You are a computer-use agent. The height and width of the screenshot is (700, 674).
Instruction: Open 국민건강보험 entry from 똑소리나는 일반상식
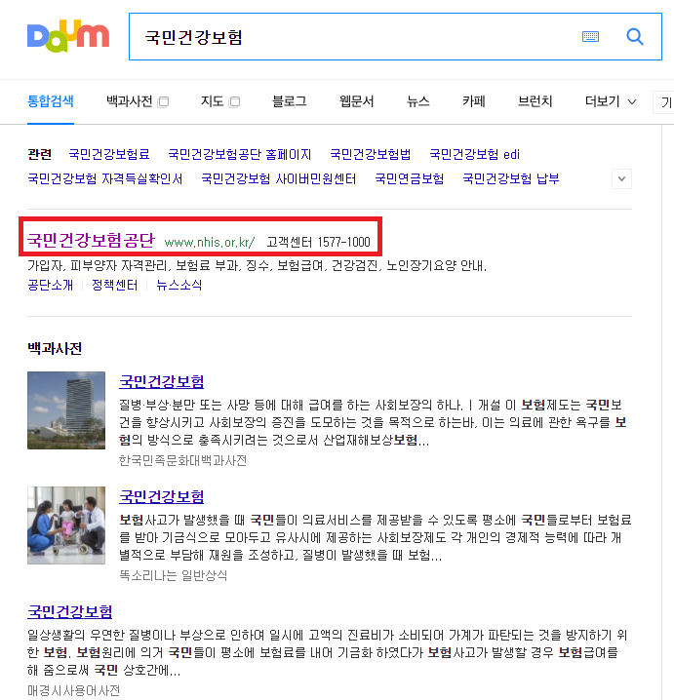[x=162, y=496]
